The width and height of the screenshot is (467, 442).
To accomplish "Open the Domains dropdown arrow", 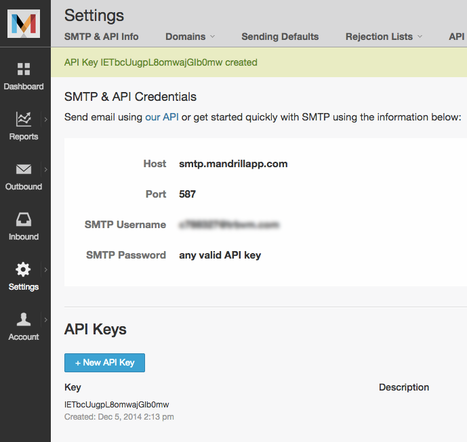I will click(212, 37).
